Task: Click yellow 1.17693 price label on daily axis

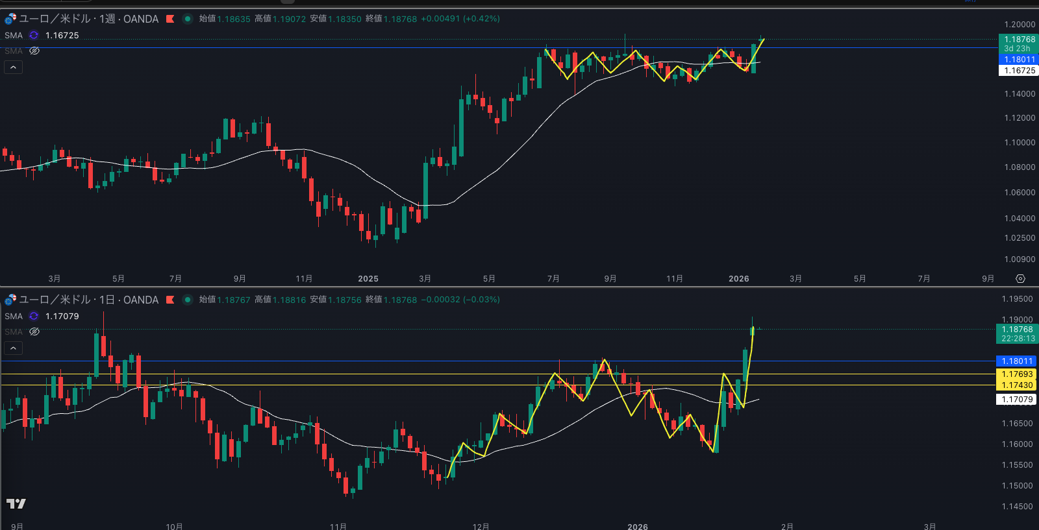Action: pos(1016,374)
